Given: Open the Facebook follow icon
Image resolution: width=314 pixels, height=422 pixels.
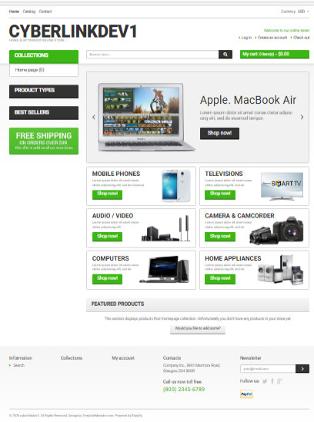Looking at the screenshot, I should [272, 381].
